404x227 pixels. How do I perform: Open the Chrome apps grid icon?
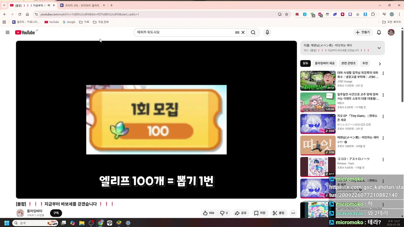[4, 22]
